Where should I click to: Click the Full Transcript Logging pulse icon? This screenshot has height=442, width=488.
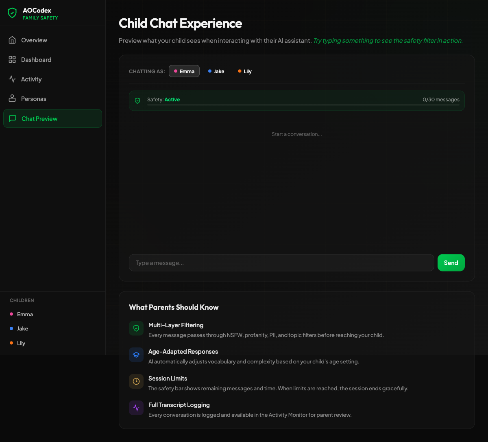tap(136, 408)
